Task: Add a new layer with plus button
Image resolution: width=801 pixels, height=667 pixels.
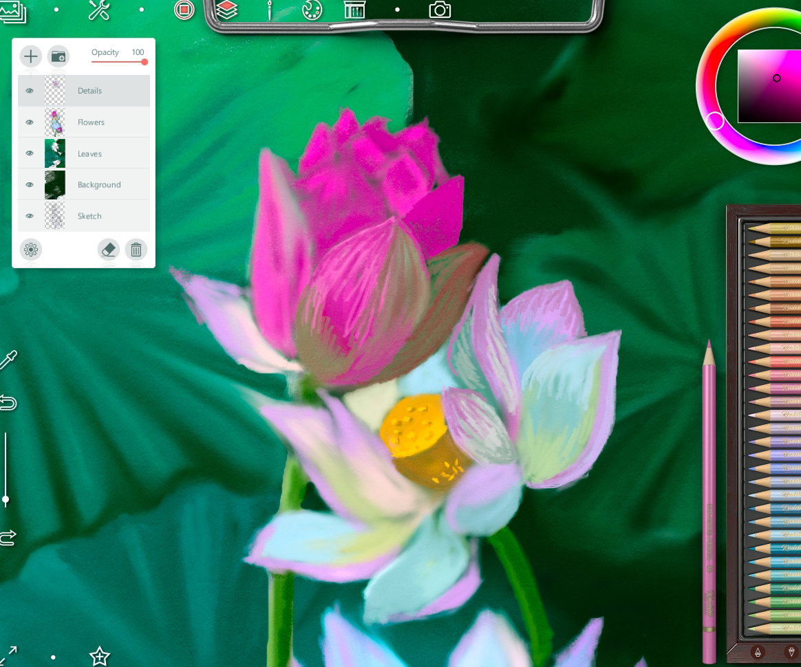Action: tap(31, 56)
